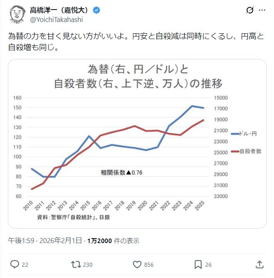Open the 高橋洋一（嘉悦大） display name
The width and height of the screenshot is (274, 278).
pos(60,10)
